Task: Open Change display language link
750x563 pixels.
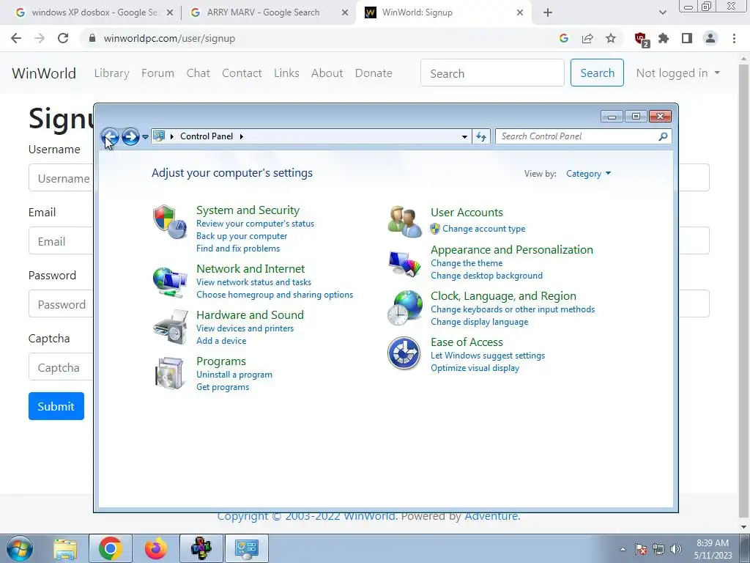Action: [x=479, y=322]
